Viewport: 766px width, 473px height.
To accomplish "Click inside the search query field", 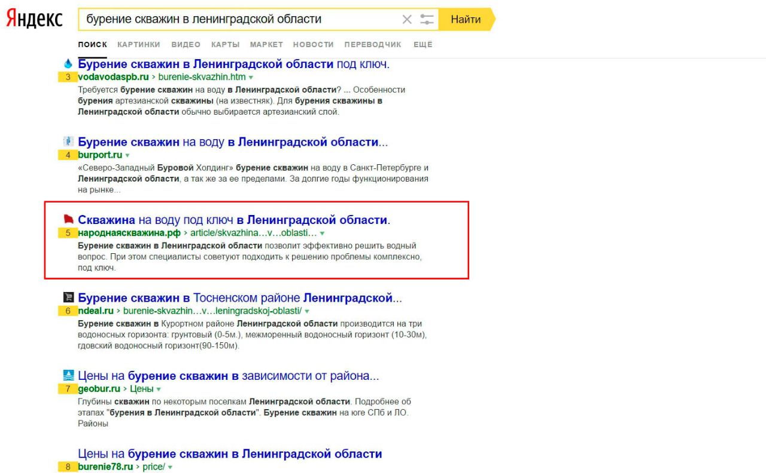I will click(x=239, y=20).
